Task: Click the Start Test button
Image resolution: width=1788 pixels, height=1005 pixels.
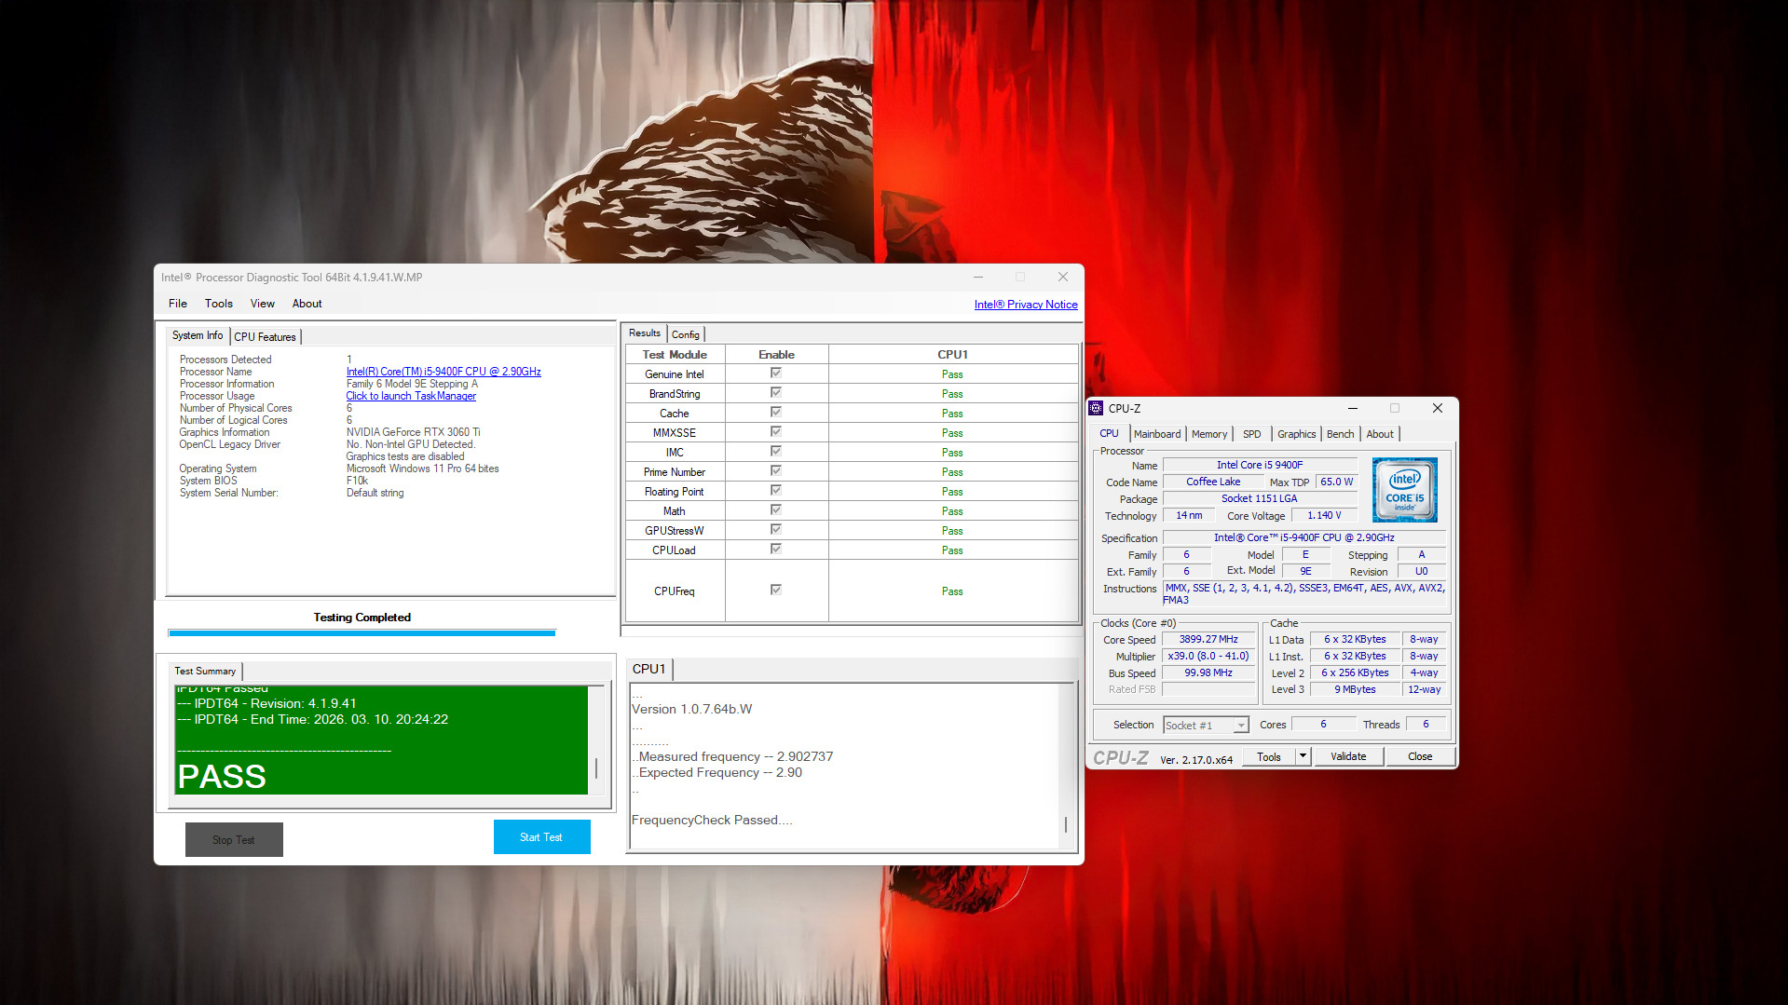Action: [x=541, y=837]
